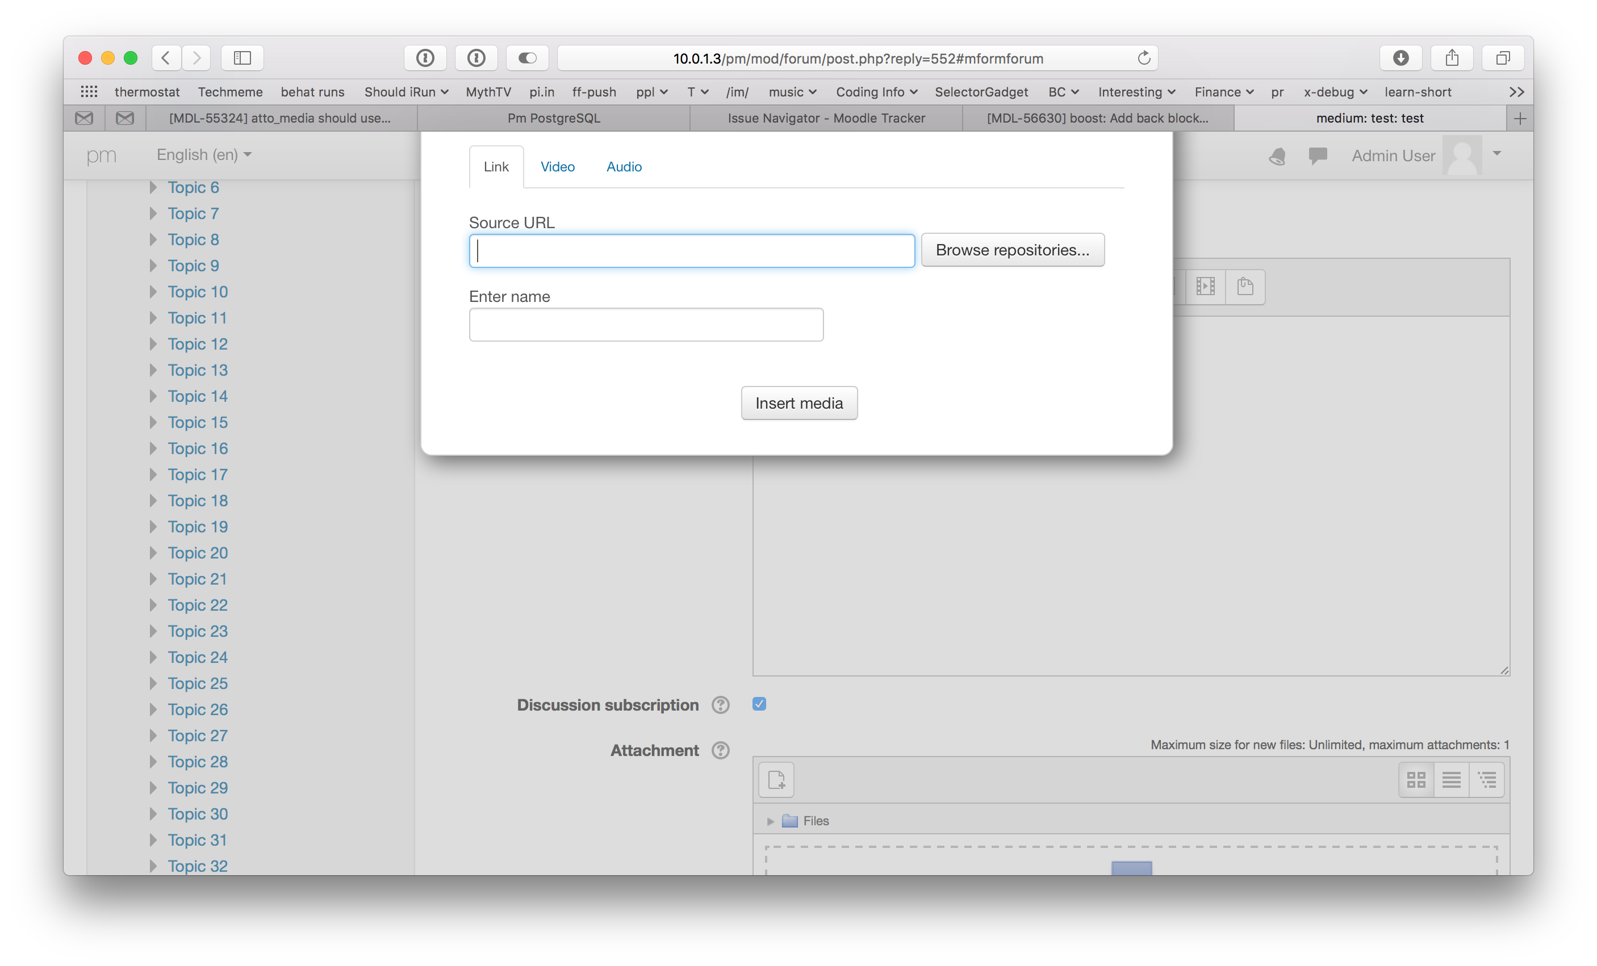Select the Link tab in media dialog
Viewport: 1597px width, 966px height.
pyautogui.click(x=496, y=166)
